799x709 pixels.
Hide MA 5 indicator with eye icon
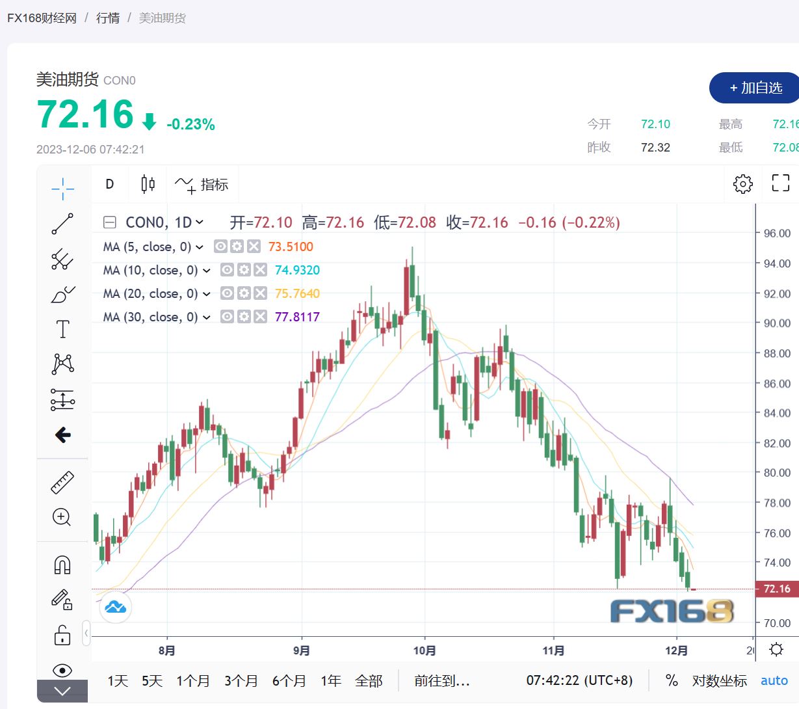(x=220, y=247)
